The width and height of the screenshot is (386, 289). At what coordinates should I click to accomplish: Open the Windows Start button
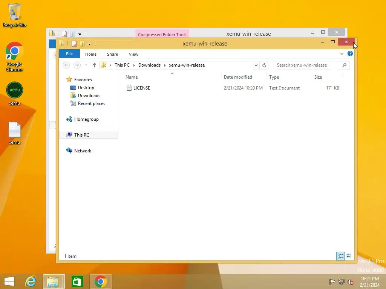(9, 281)
